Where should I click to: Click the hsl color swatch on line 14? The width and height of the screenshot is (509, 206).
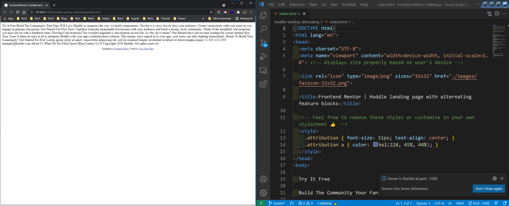click(376, 145)
